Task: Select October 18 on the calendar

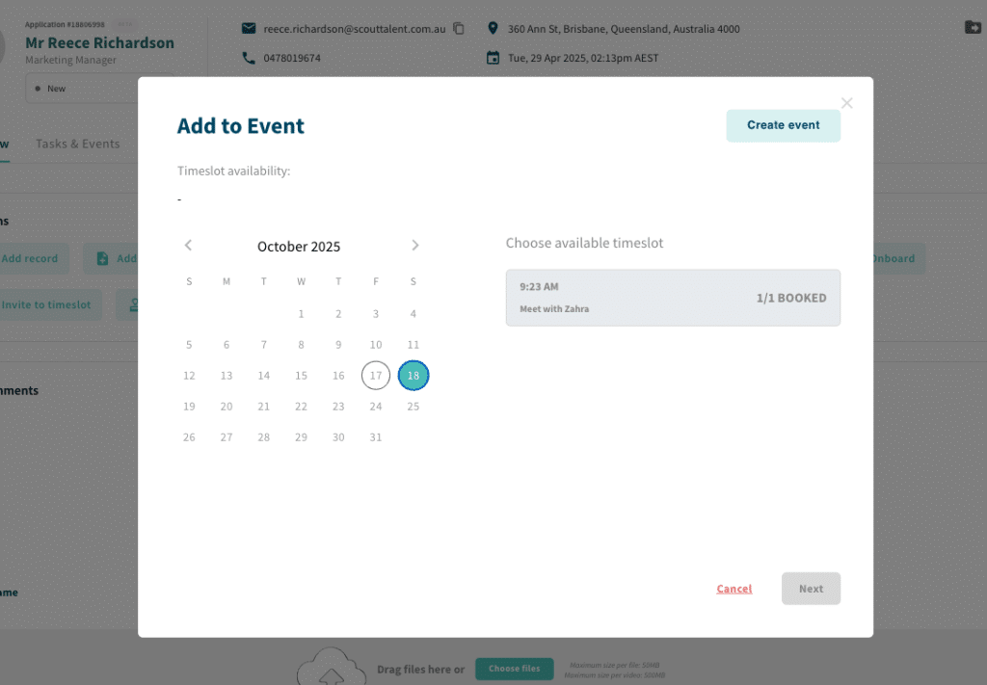Action: (x=413, y=376)
